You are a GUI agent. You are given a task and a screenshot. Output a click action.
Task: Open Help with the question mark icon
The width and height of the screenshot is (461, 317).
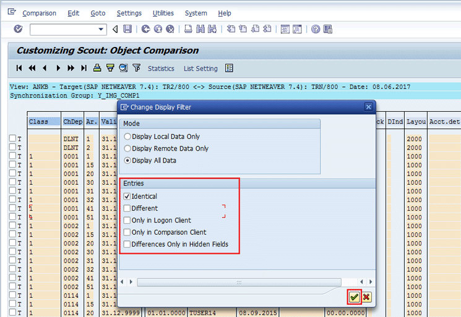click(x=316, y=29)
